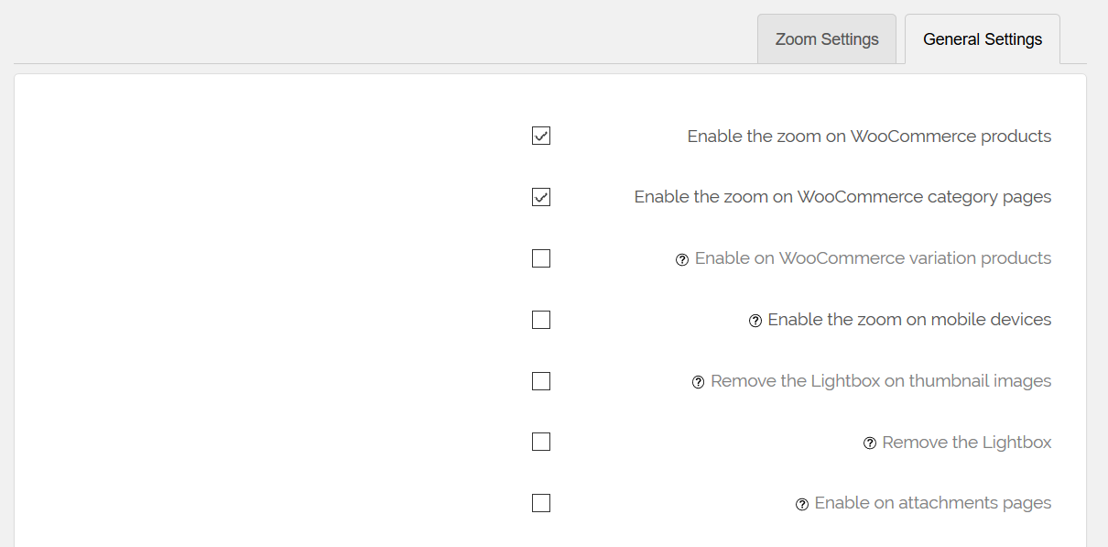Click 'Enable on WooCommerce variation products' label text
Image resolution: width=1108 pixels, height=547 pixels.
pyautogui.click(x=873, y=258)
